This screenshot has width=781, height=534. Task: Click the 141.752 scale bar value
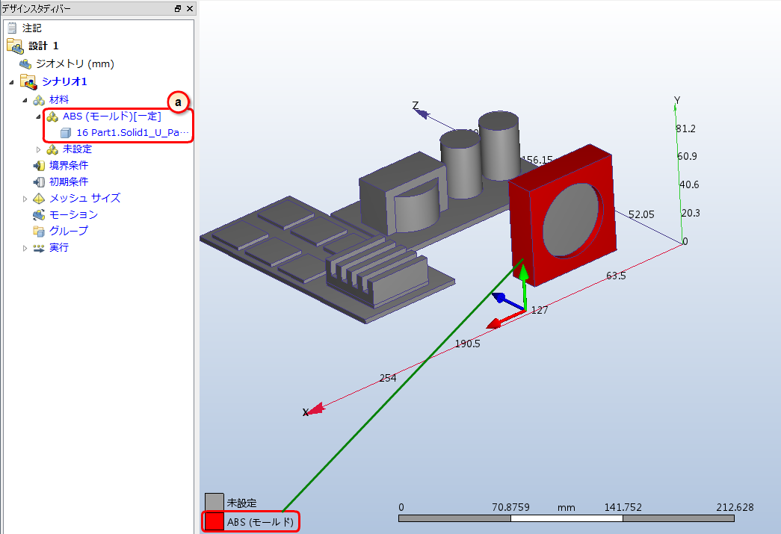coord(623,507)
